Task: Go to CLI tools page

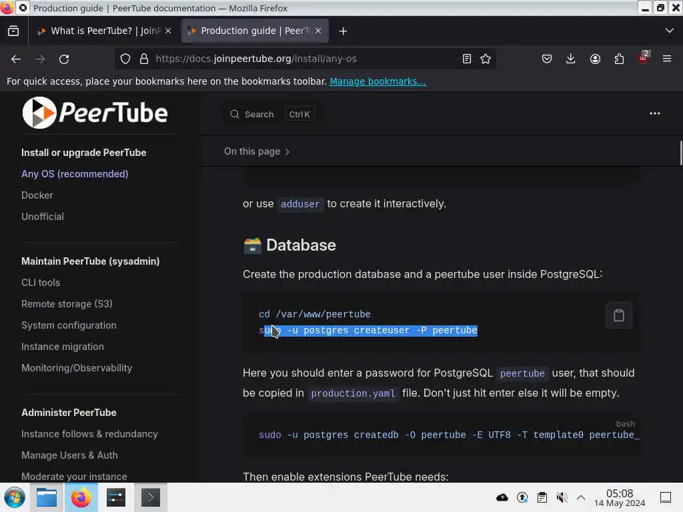Action: (41, 283)
